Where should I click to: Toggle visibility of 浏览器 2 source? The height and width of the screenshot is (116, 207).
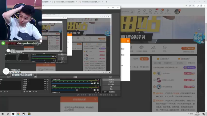tap(45, 82)
